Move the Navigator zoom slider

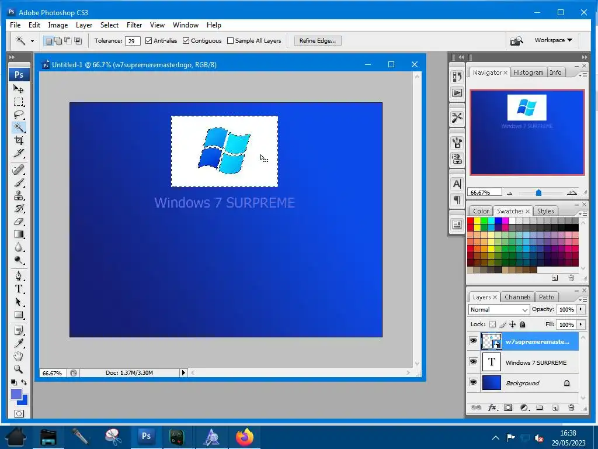[538, 193]
